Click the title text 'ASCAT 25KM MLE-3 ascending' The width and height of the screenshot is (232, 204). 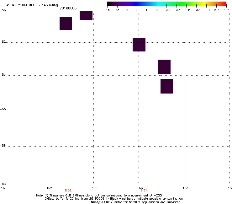click(x=32, y=5)
